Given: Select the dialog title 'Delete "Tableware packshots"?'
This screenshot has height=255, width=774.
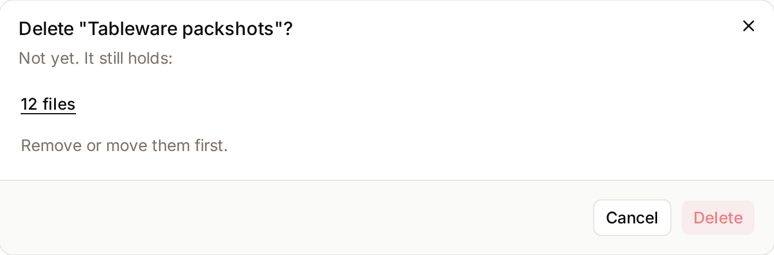Looking at the screenshot, I should pyautogui.click(x=156, y=29).
